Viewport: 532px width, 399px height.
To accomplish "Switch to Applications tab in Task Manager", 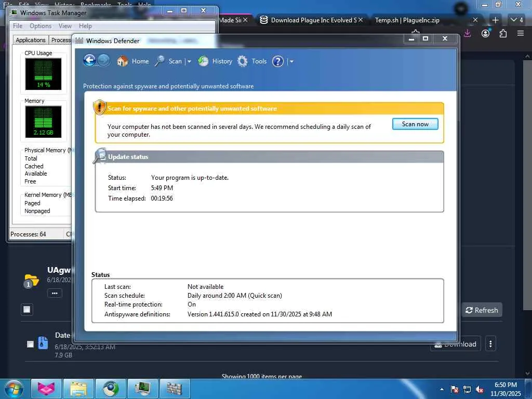I will click(31, 40).
